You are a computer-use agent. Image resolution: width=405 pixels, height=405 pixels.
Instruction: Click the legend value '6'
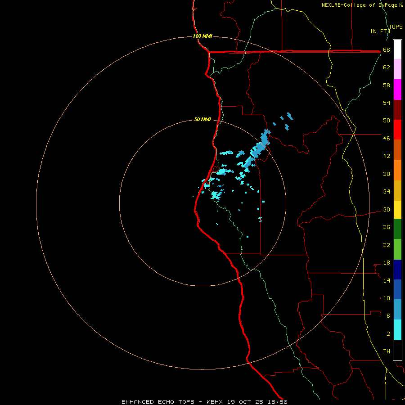coord(388,316)
